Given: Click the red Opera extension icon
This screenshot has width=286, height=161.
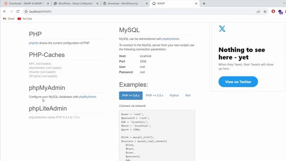Looking at the screenshot, I should tap(273, 12).
